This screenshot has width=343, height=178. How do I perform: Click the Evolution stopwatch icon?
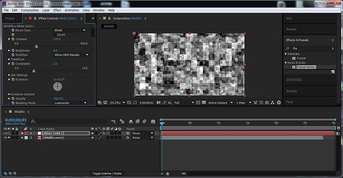click(x=13, y=79)
